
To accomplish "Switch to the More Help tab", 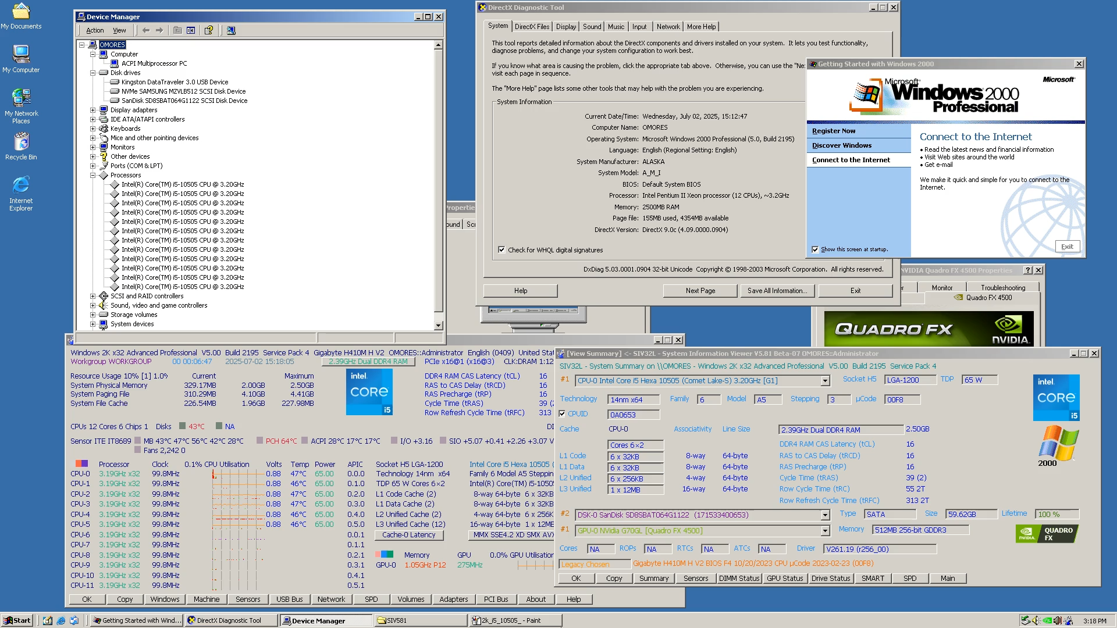I will click(701, 27).
